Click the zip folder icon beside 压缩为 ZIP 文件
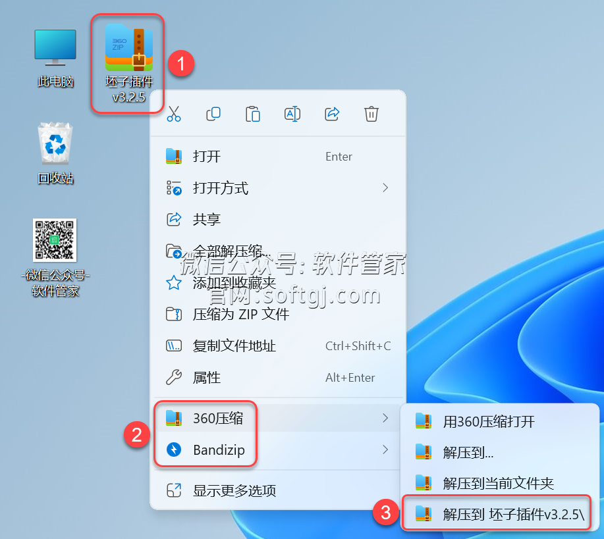The width and height of the screenshot is (604, 539). 174,314
